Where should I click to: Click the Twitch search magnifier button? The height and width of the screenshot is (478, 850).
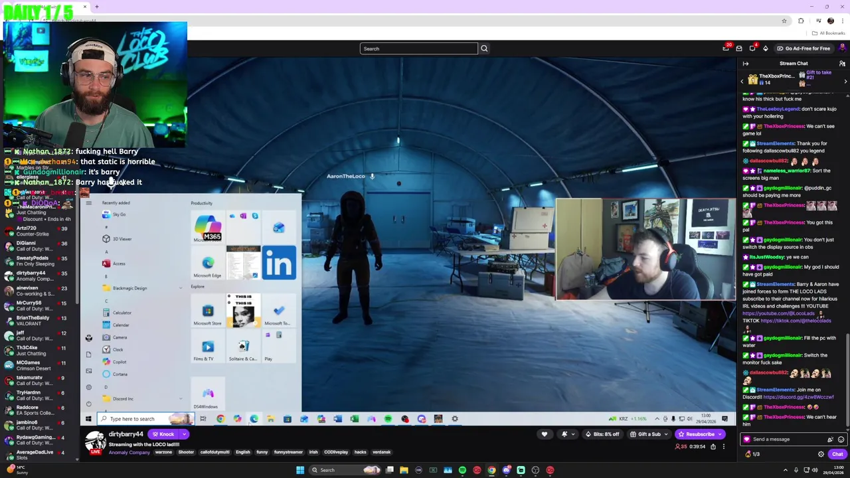pos(484,48)
